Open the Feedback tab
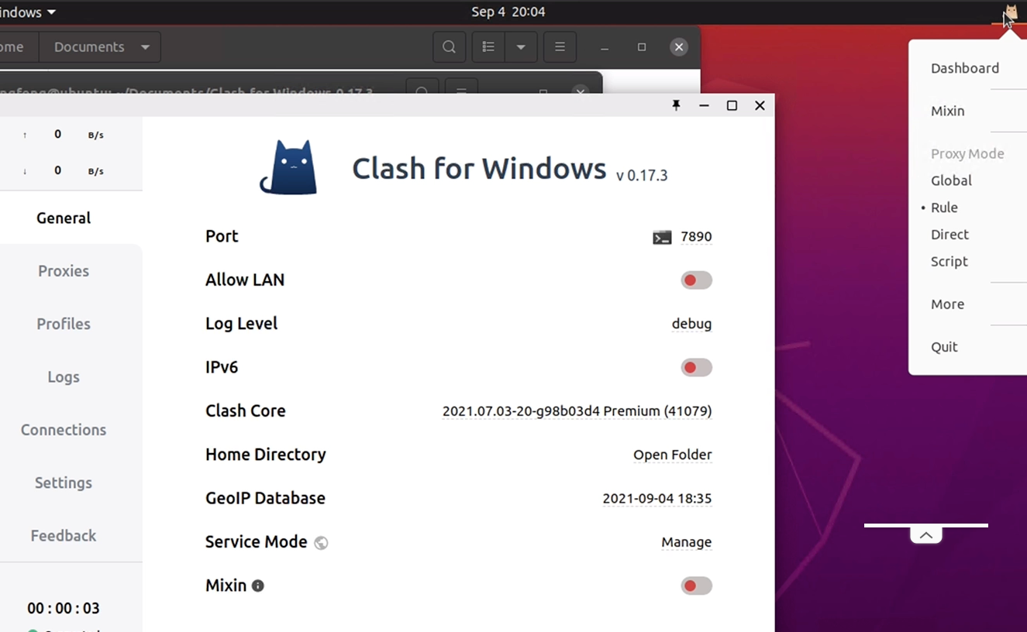This screenshot has width=1027, height=632. [64, 536]
